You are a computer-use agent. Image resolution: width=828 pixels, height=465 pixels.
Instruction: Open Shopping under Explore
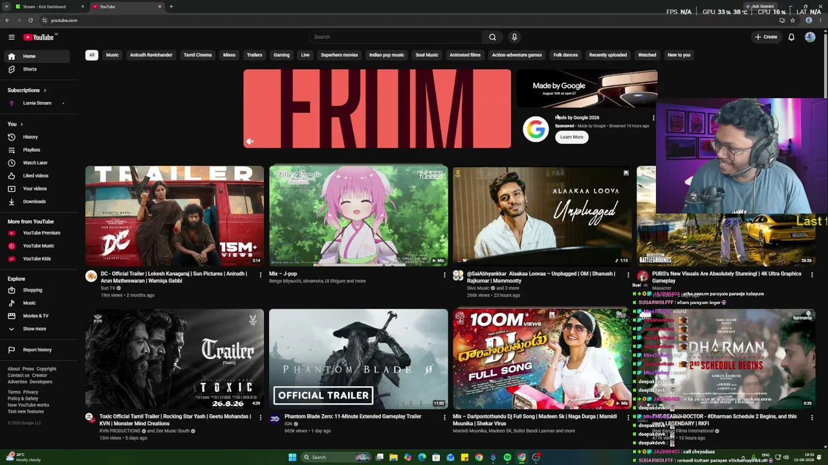(36, 290)
